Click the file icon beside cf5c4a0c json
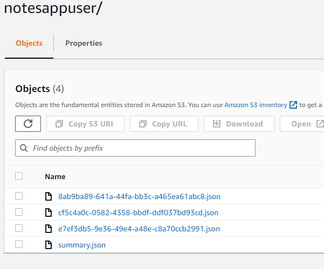This screenshot has width=324, height=269. 49,213
